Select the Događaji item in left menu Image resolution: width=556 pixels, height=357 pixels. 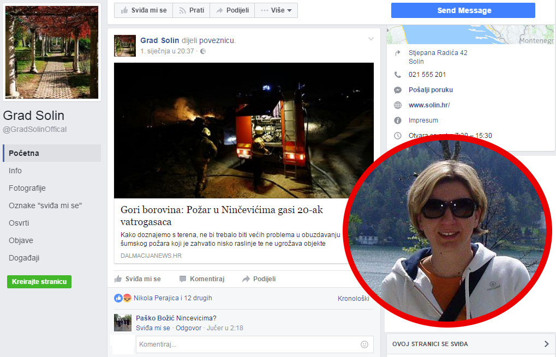coord(24,258)
